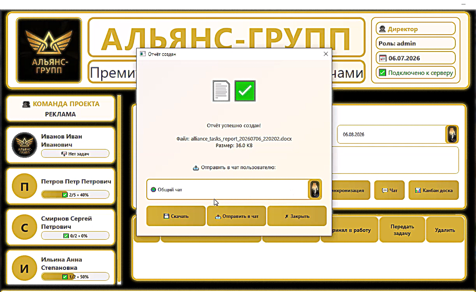This screenshot has width=476, height=292.
Task: Click the upload icon on Отправить в чат button
Action: click(218, 216)
